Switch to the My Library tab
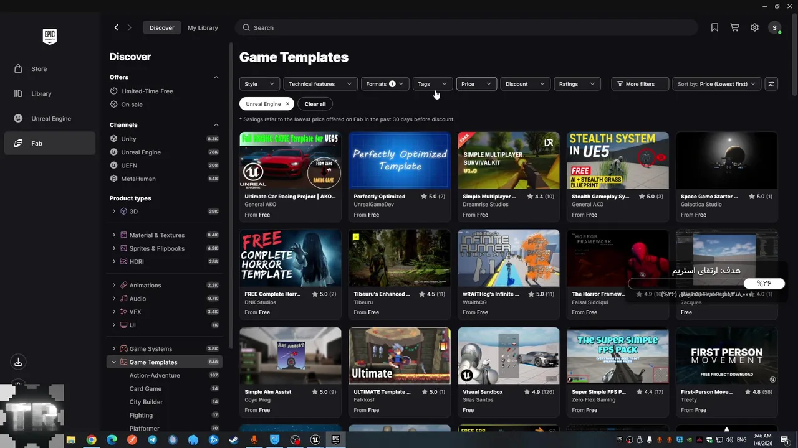 tap(203, 27)
